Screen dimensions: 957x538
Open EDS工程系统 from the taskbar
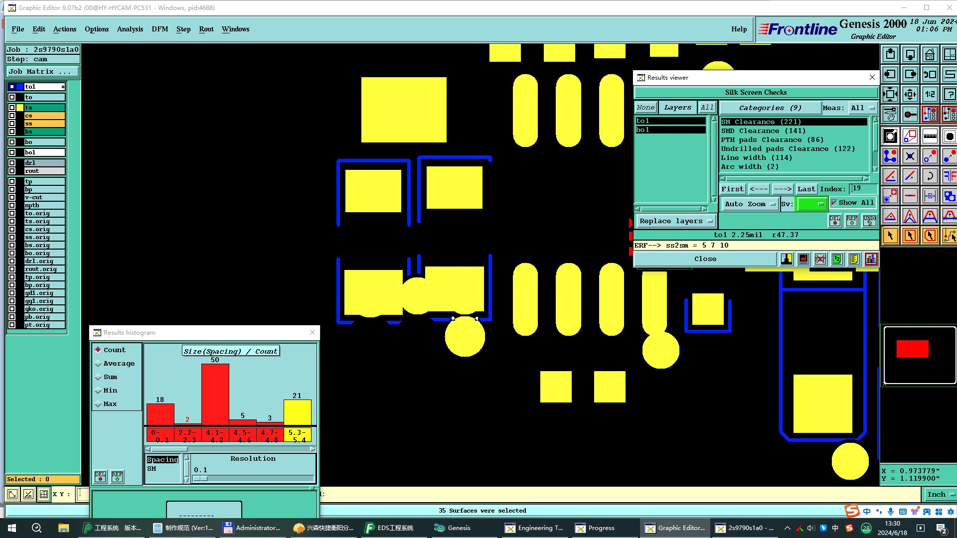pos(389,528)
